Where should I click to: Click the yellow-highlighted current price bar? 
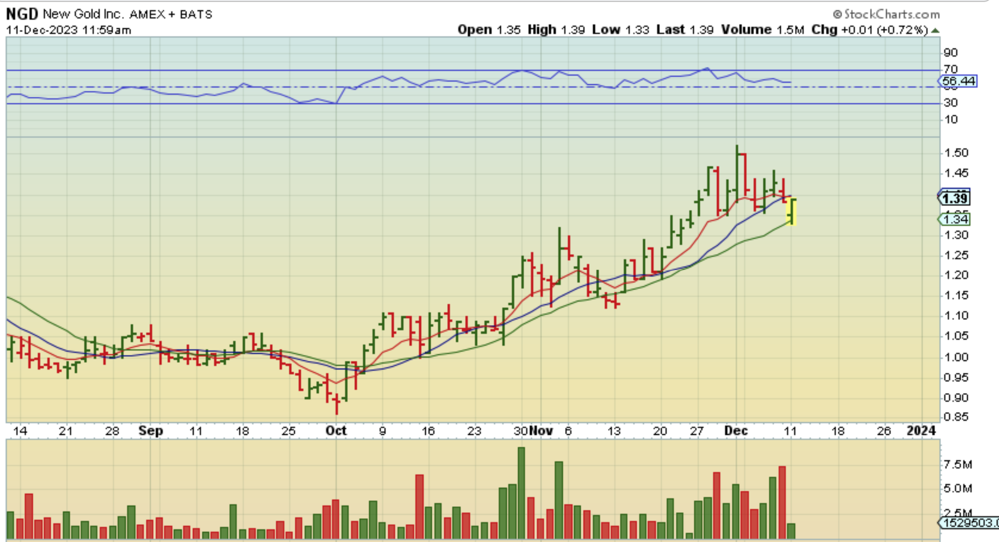[792, 211]
